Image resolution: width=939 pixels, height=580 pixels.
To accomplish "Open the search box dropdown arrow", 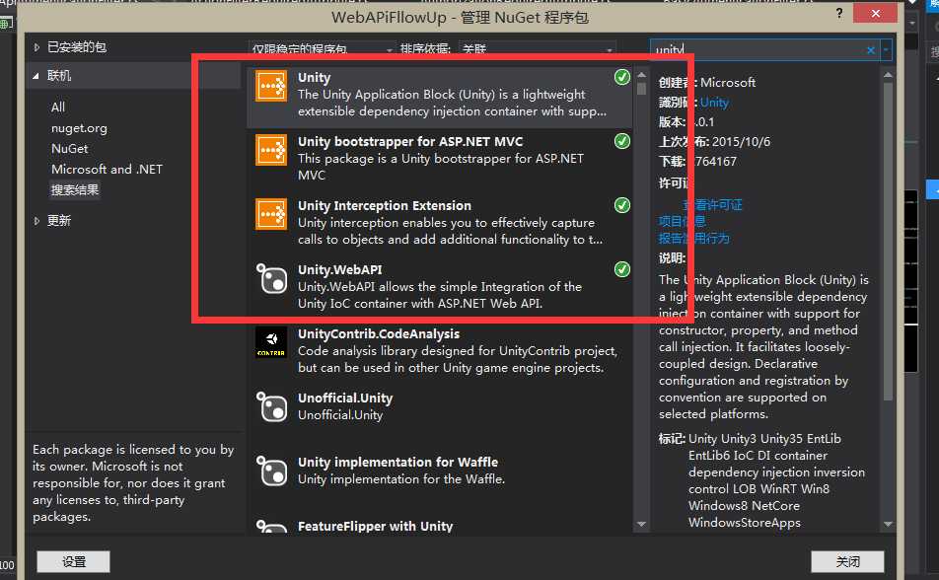I will 885,50.
